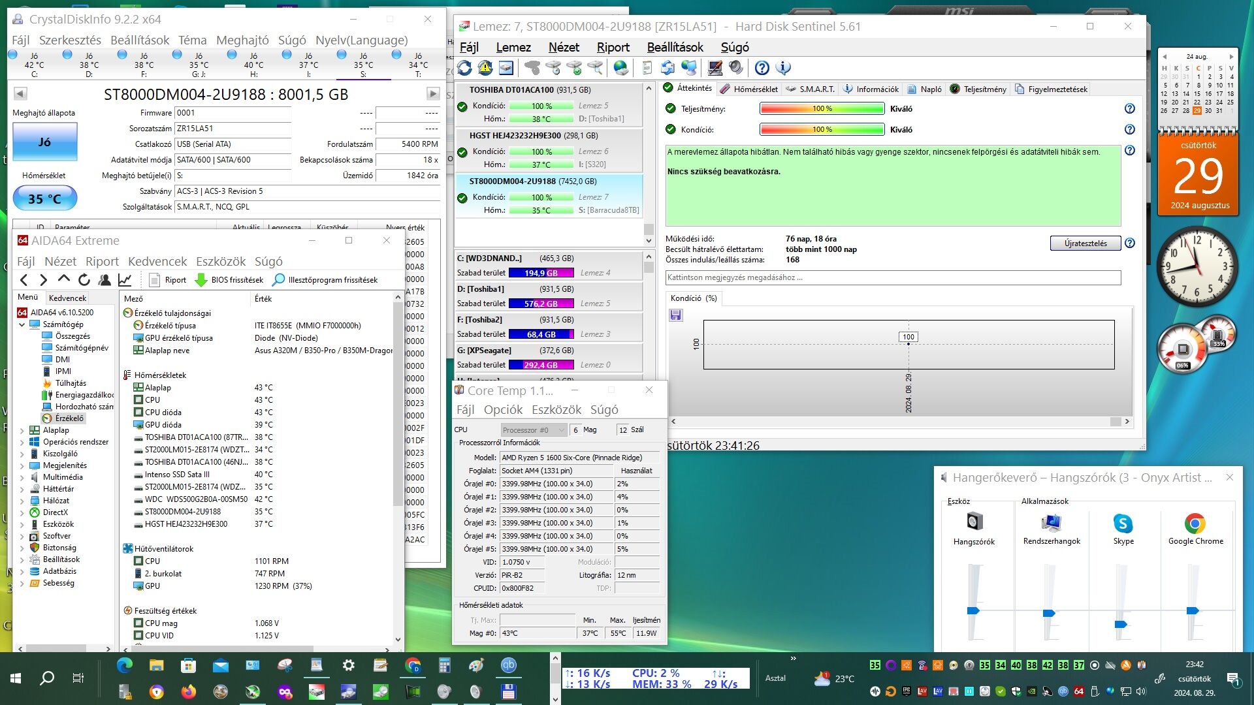Go forward using AIDA64 right arrow
This screenshot has width=1254, height=705.
click(44, 280)
